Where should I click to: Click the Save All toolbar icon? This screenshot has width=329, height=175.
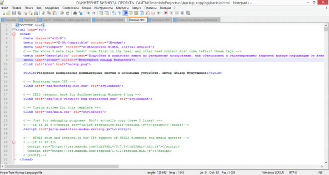(19, 13)
